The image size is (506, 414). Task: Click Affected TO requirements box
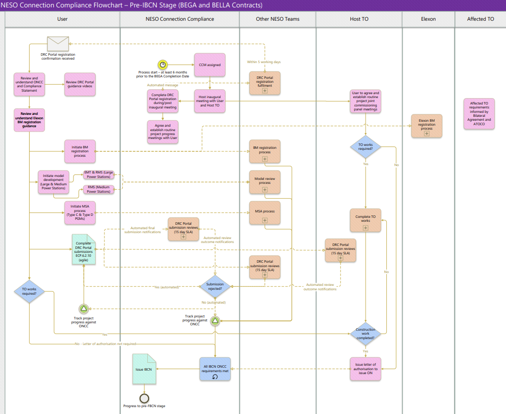[x=479, y=114]
